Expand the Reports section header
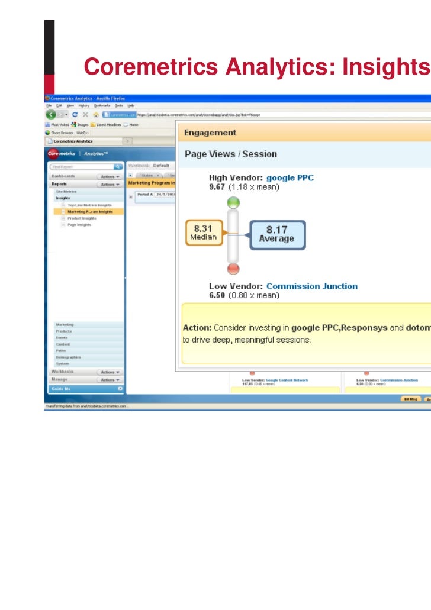 [x=59, y=184]
